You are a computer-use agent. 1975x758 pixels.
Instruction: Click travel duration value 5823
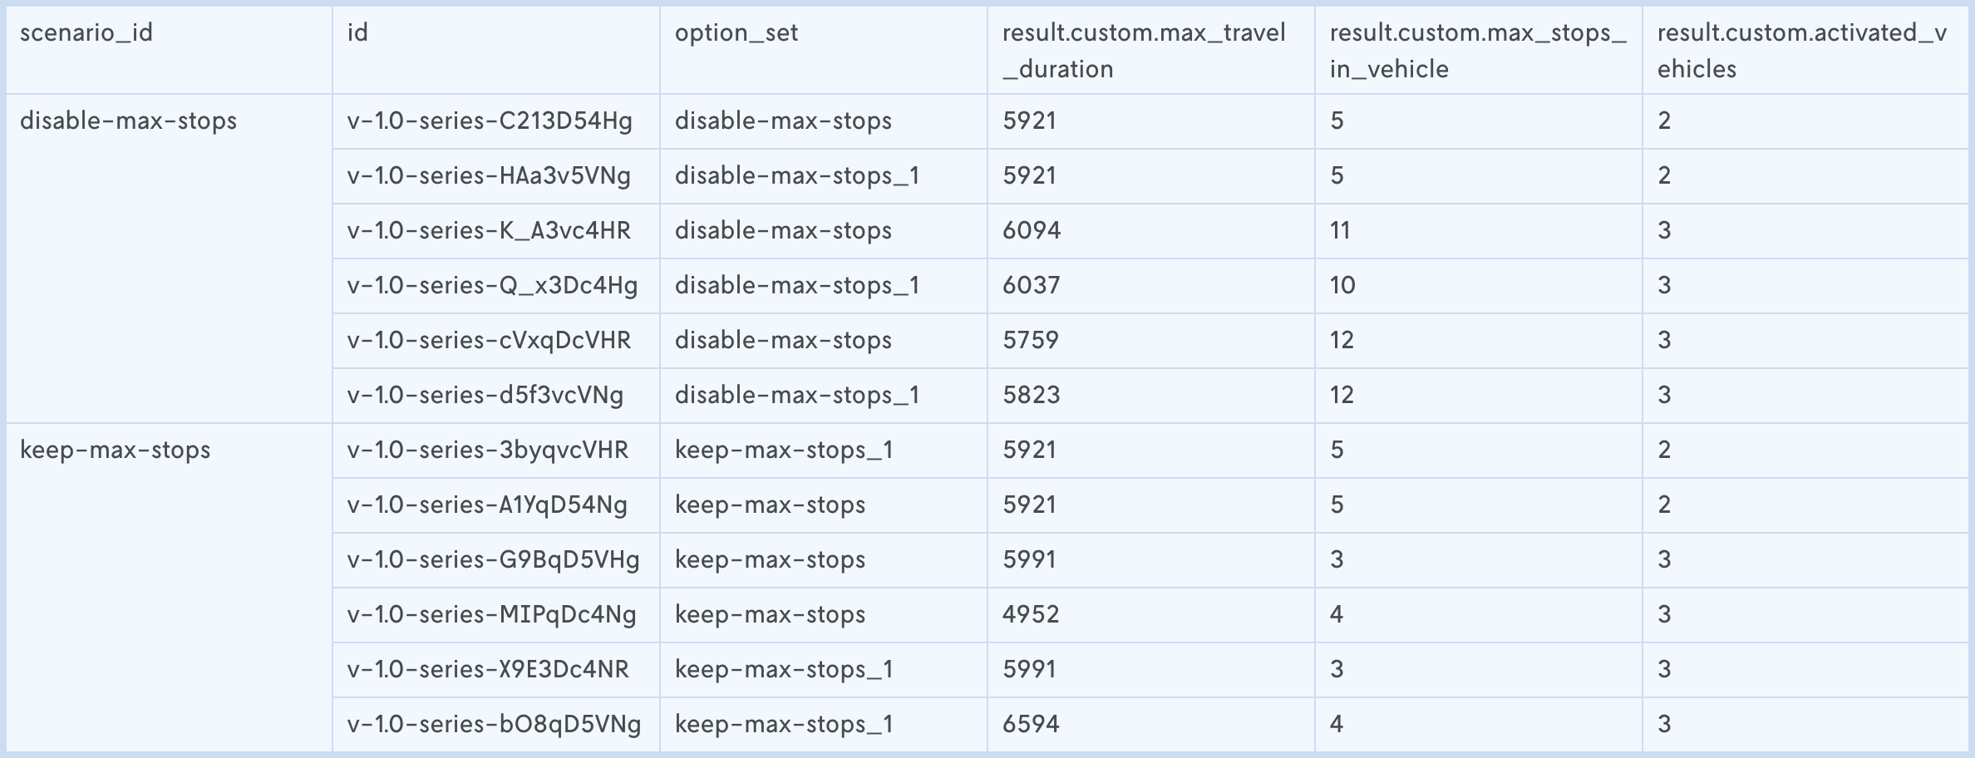click(1032, 396)
